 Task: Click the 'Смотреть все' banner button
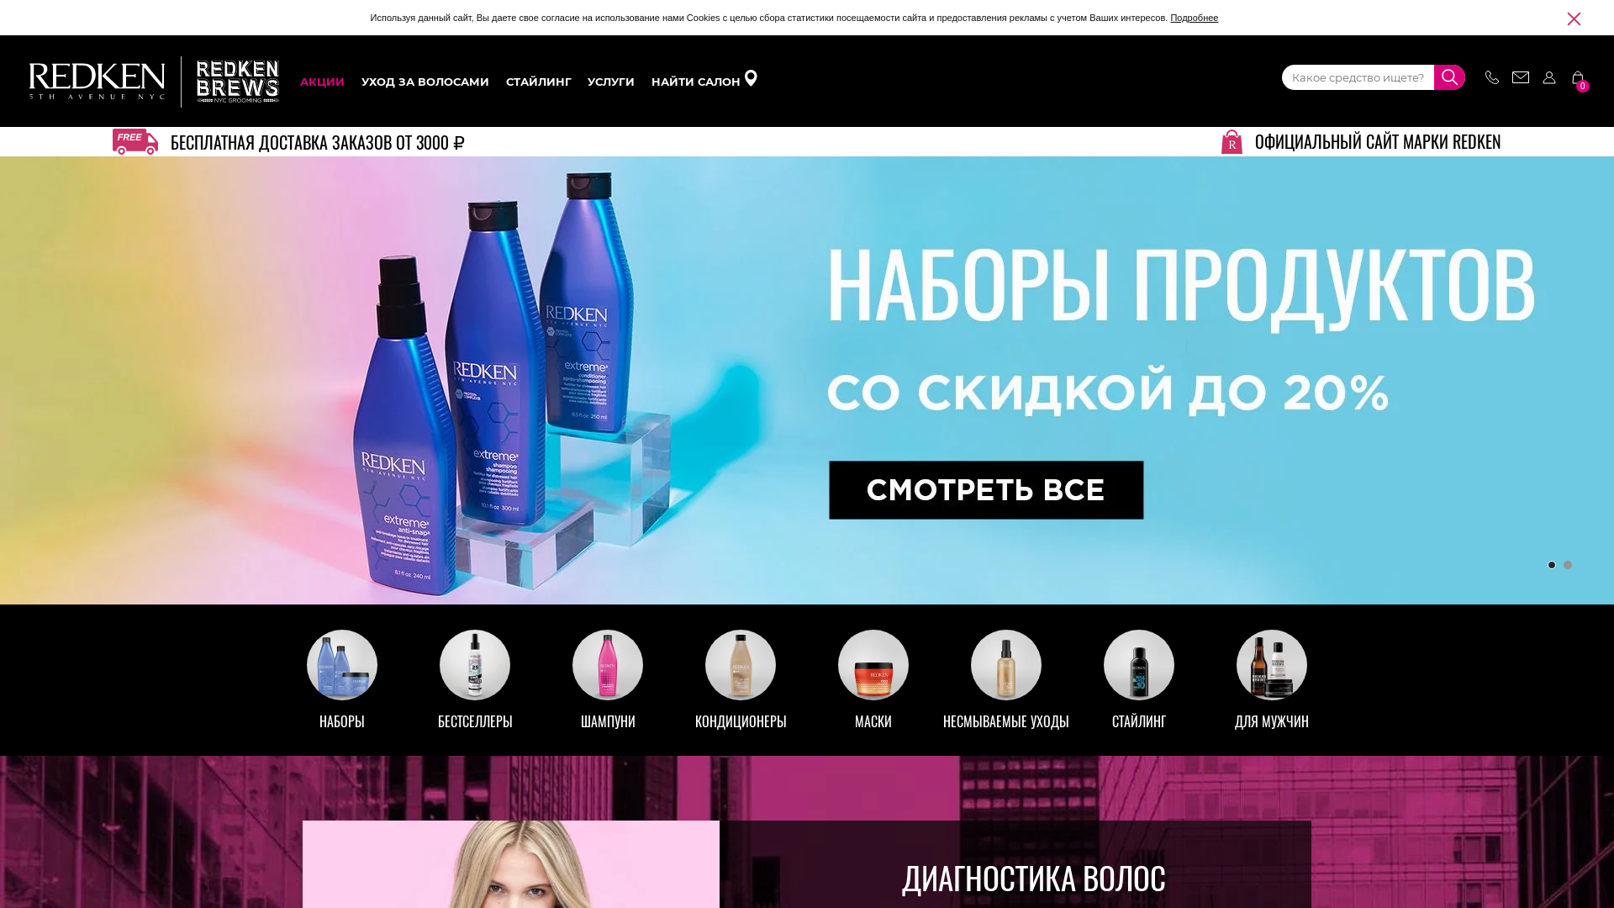(986, 490)
